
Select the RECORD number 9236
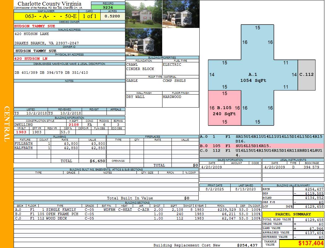pos(107,7)
